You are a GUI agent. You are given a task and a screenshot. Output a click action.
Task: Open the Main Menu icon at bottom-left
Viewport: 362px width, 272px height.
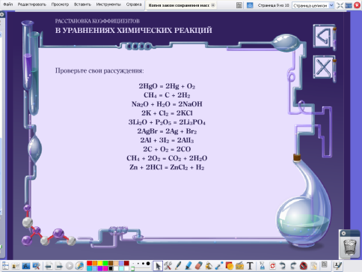(5, 266)
